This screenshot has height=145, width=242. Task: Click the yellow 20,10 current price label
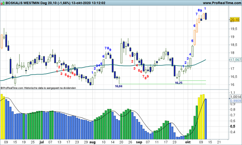pyautogui.click(x=235, y=20)
